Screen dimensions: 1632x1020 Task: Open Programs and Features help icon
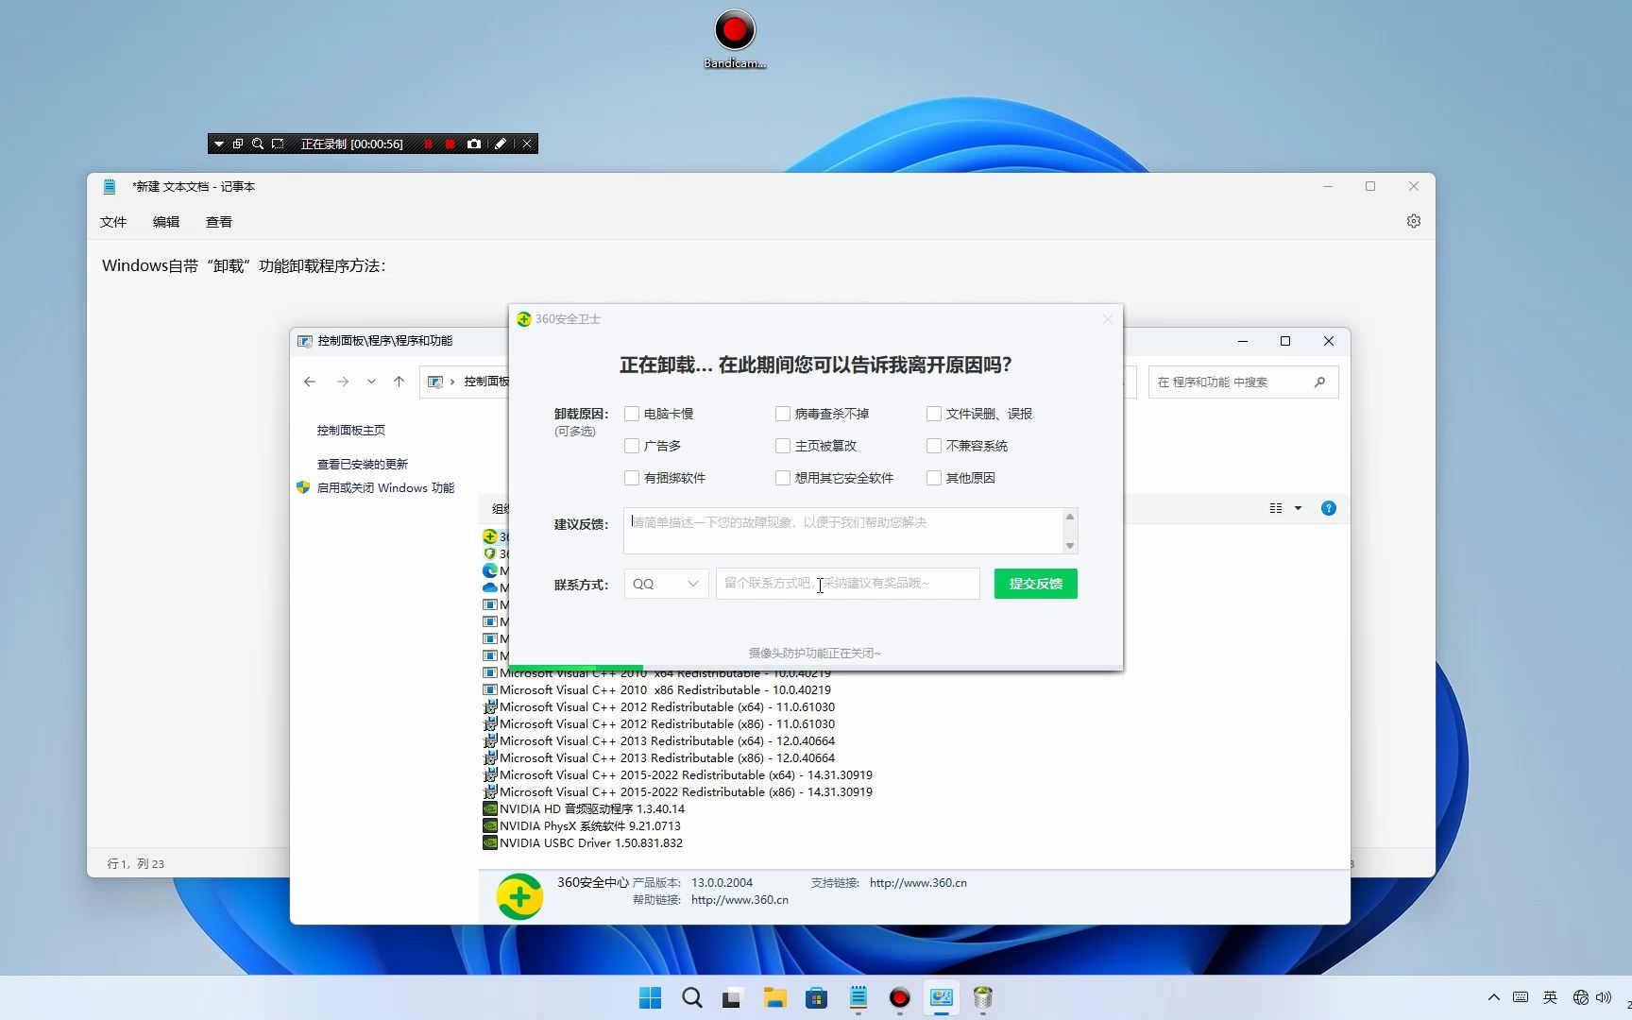coord(1329,508)
